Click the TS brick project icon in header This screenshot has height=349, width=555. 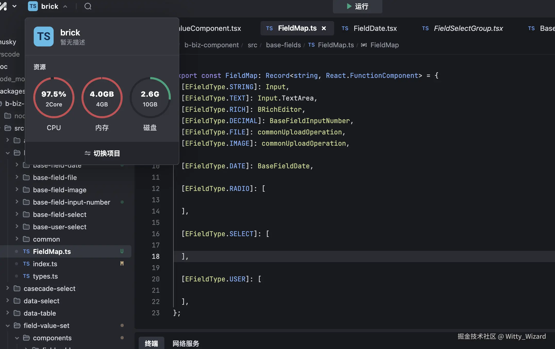(33, 6)
